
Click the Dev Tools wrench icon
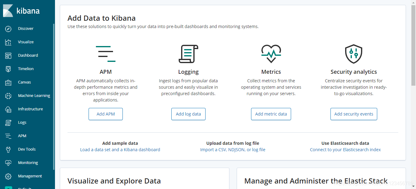8,149
